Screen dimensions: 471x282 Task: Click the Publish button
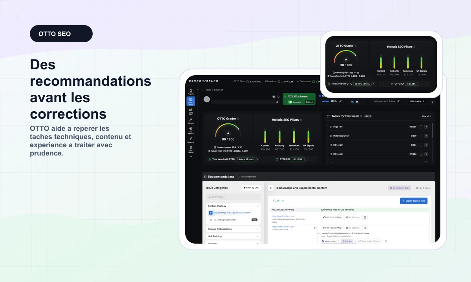pyautogui.click(x=347, y=241)
